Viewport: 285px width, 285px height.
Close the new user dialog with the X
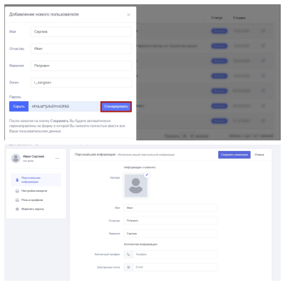click(x=128, y=15)
